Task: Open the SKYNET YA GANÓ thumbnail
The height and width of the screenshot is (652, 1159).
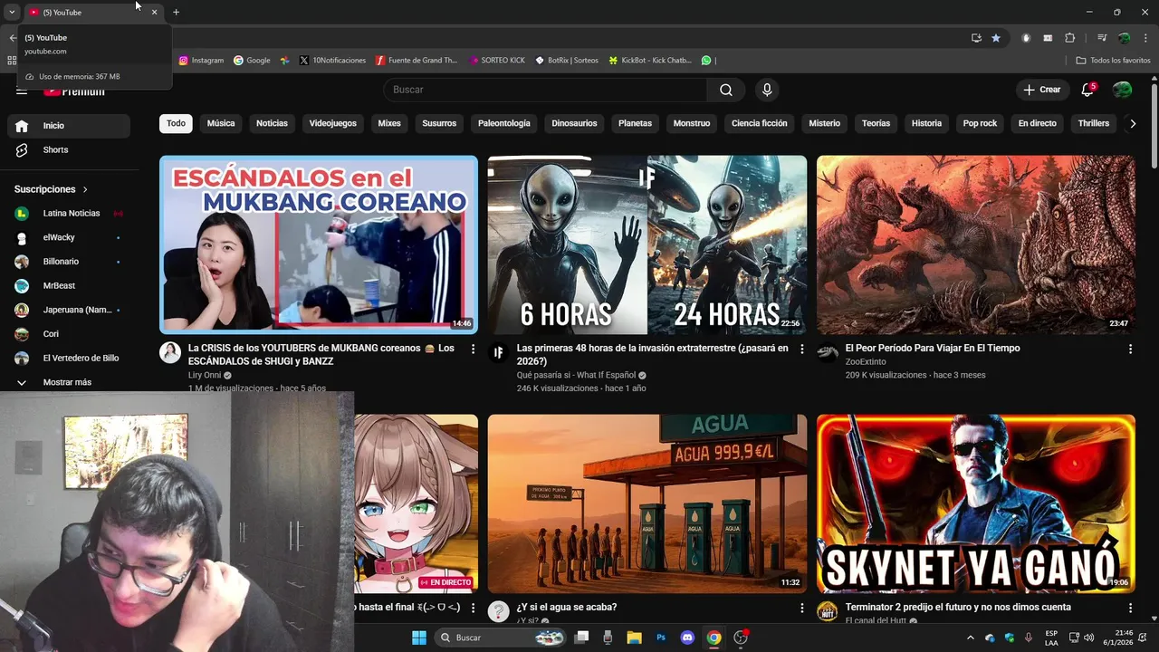Action: pyautogui.click(x=976, y=503)
